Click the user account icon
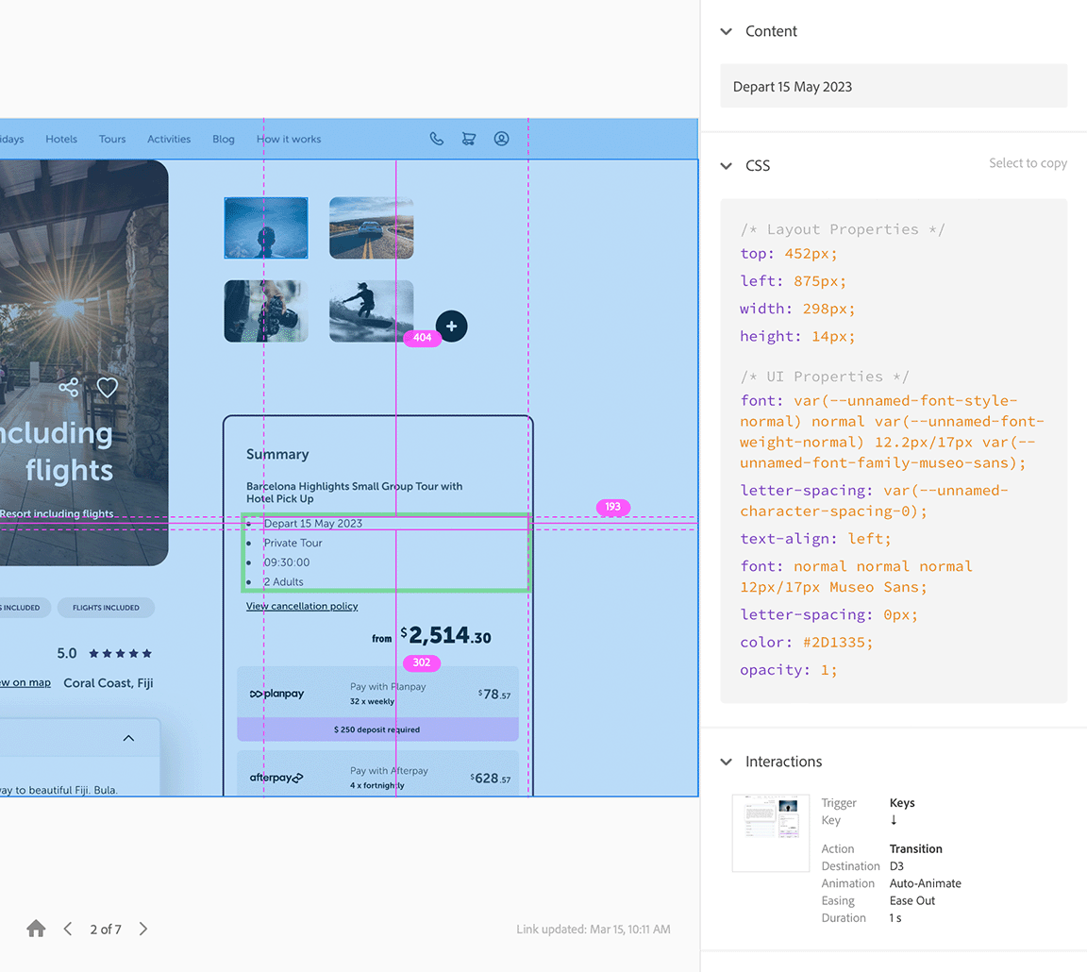Screen dimensions: 1087x972 (x=501, y=139)
